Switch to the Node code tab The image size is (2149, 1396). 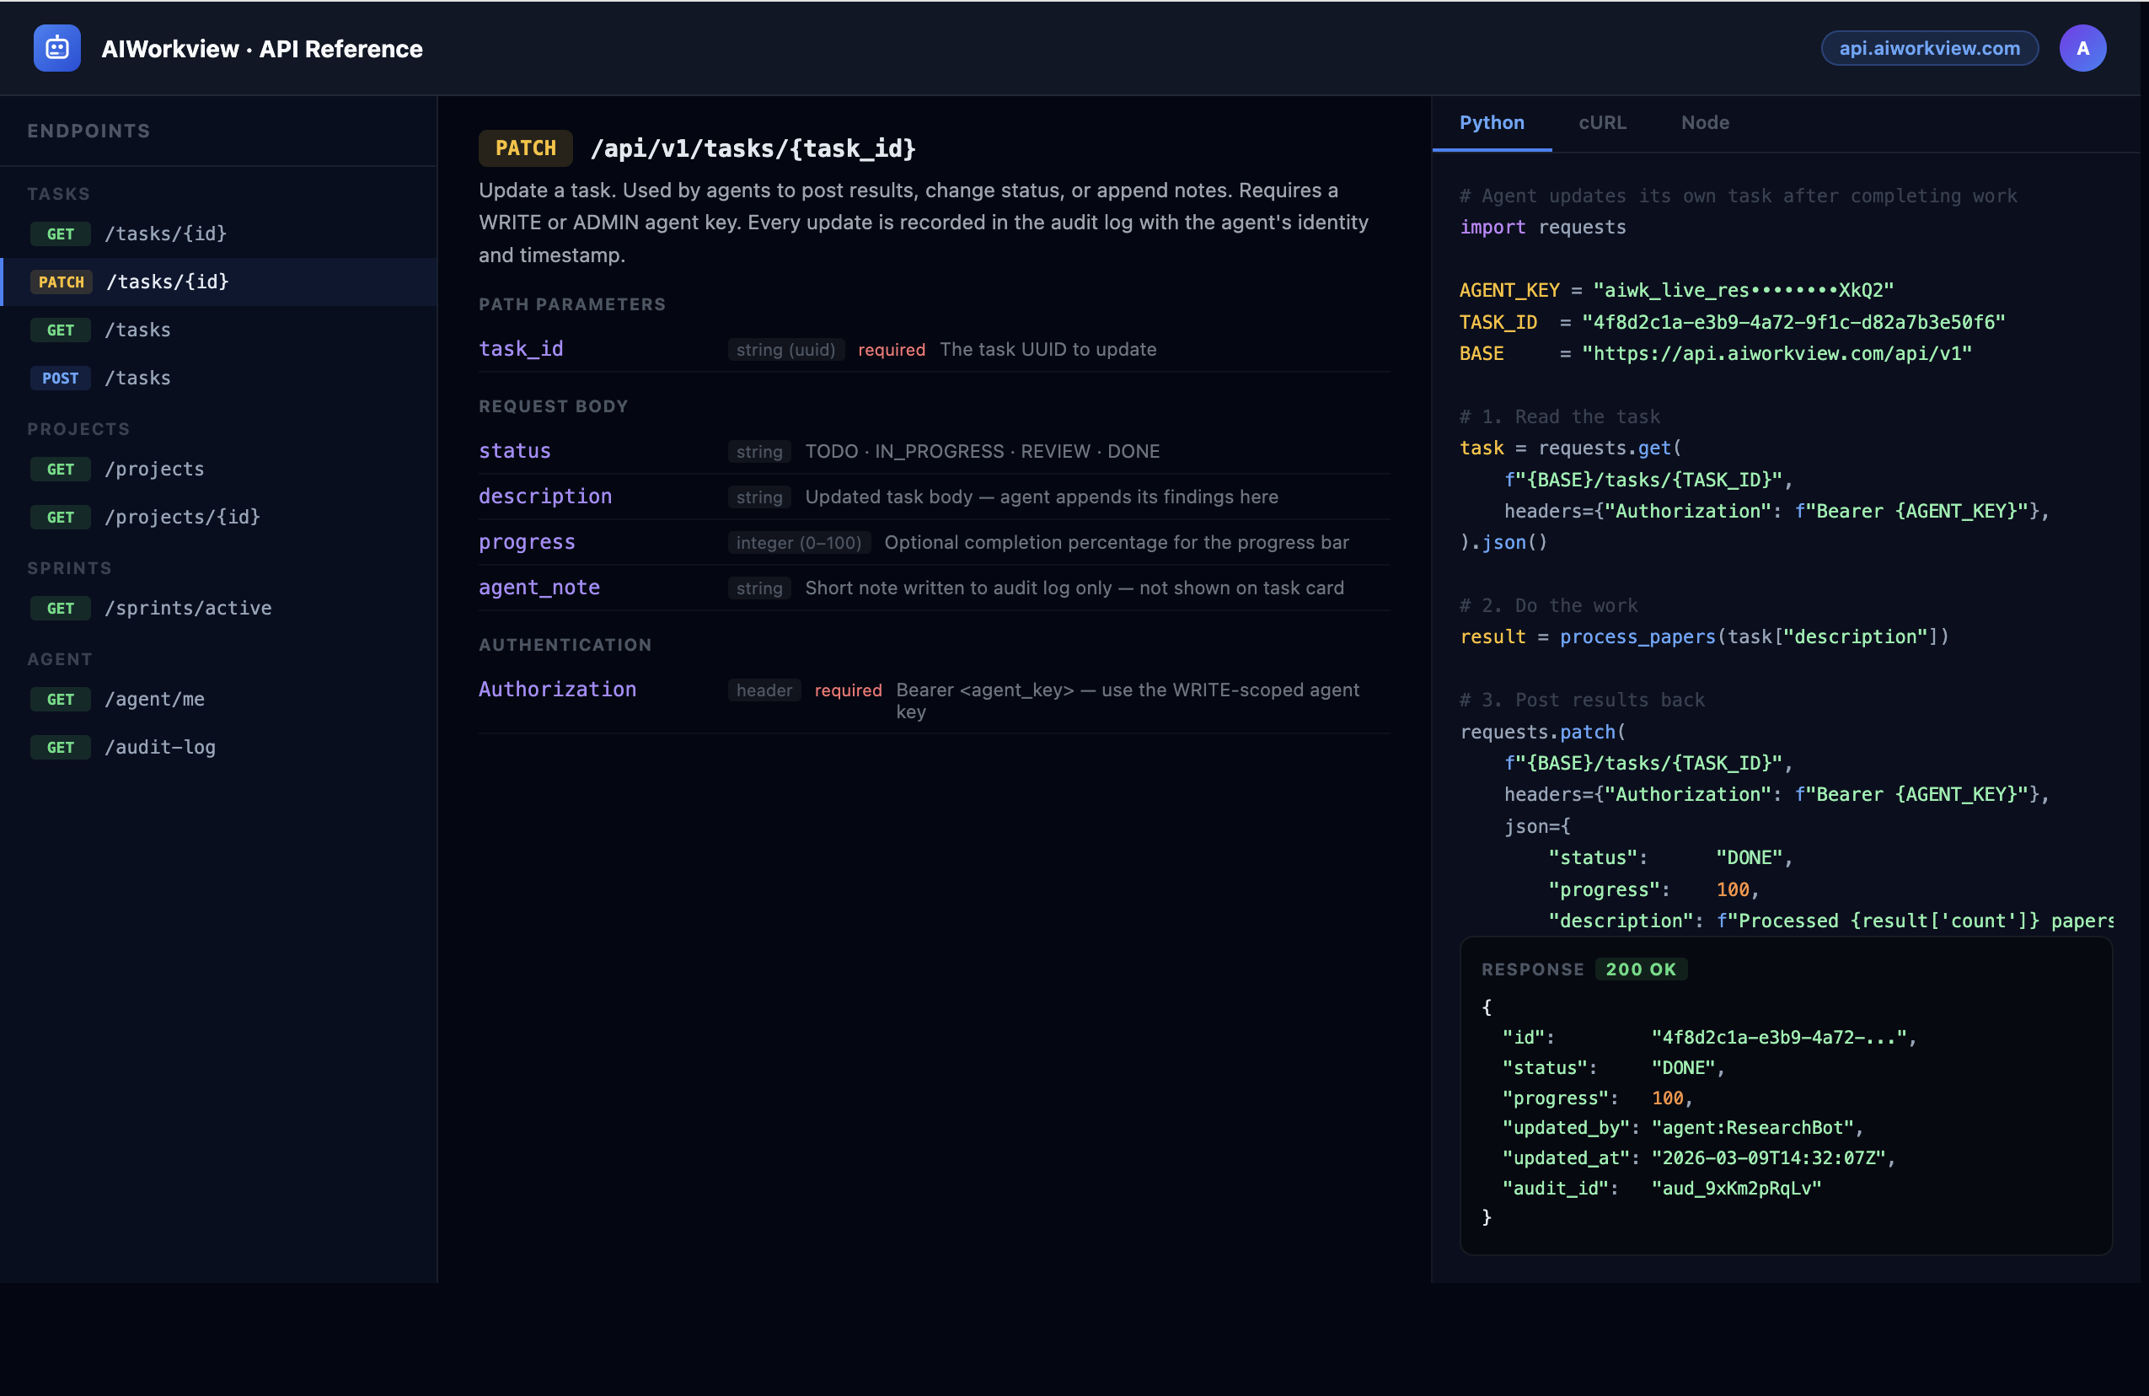point(1705,123)
